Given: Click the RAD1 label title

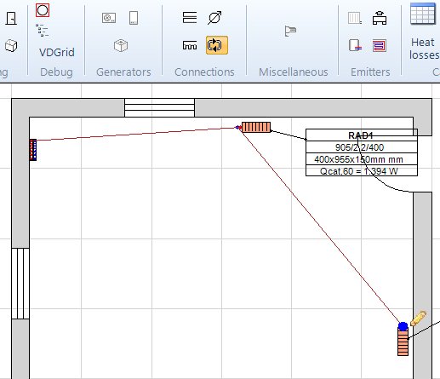Looking at the screenshot, I should point(360,135).
